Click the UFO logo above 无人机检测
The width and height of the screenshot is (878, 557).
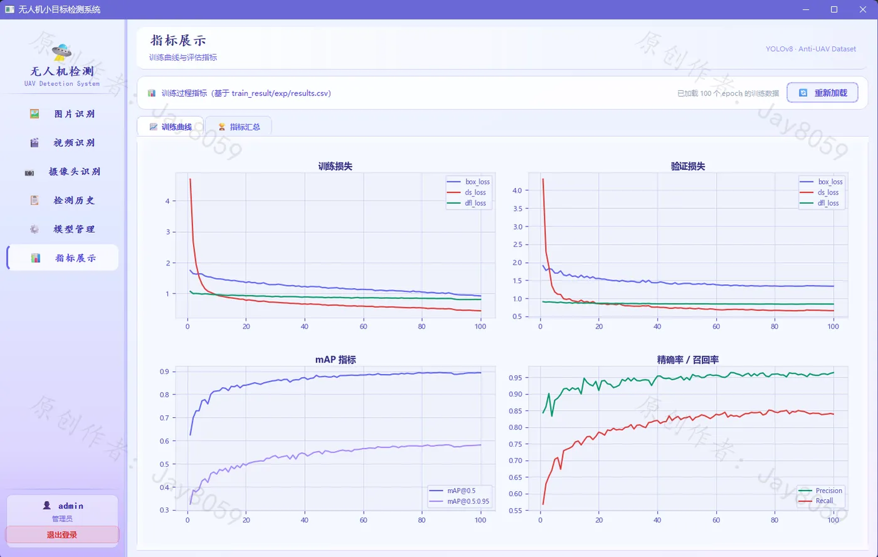[62, 50]
